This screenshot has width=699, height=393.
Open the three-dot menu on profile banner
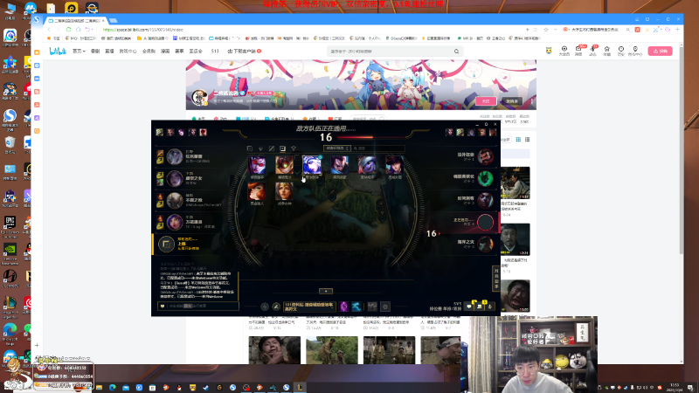click(531, 101)
